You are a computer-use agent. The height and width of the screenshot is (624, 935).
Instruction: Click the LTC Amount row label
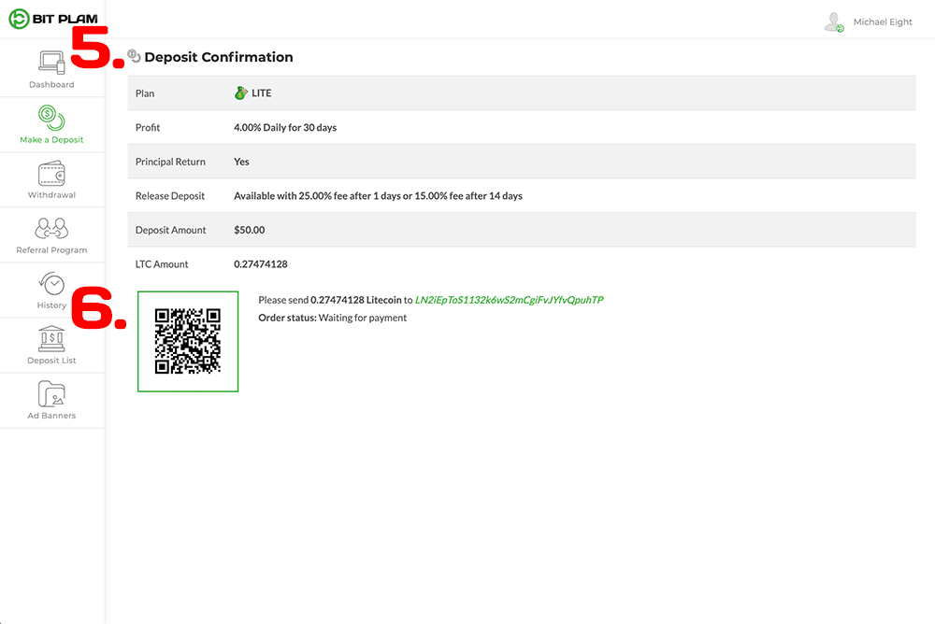[x=162, y=264]
